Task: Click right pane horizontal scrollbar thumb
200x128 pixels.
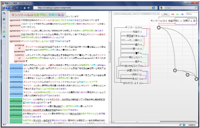Action: [x=137, y=122]
